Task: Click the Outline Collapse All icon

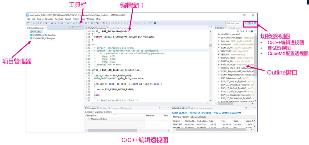Action: (x=238, y=31)
